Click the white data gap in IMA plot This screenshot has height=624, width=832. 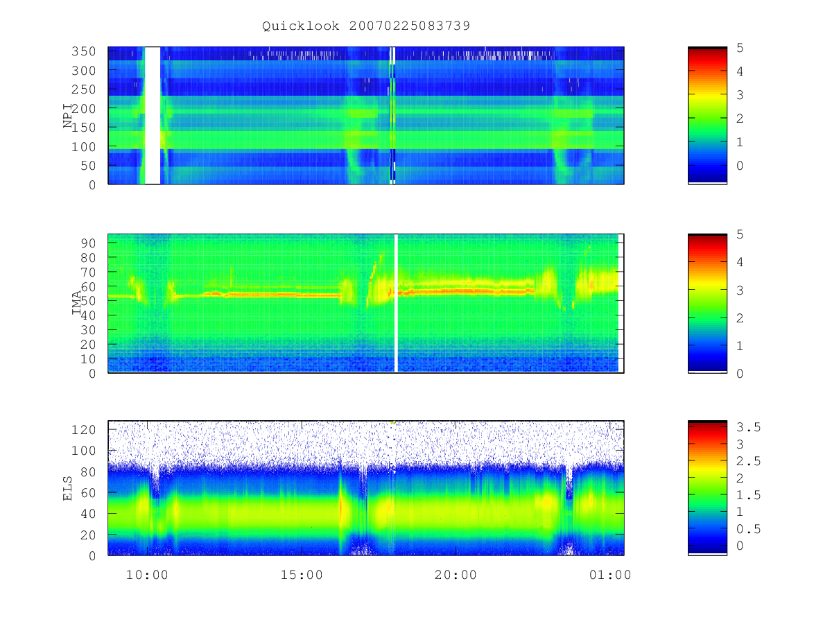tap(396, 303)
